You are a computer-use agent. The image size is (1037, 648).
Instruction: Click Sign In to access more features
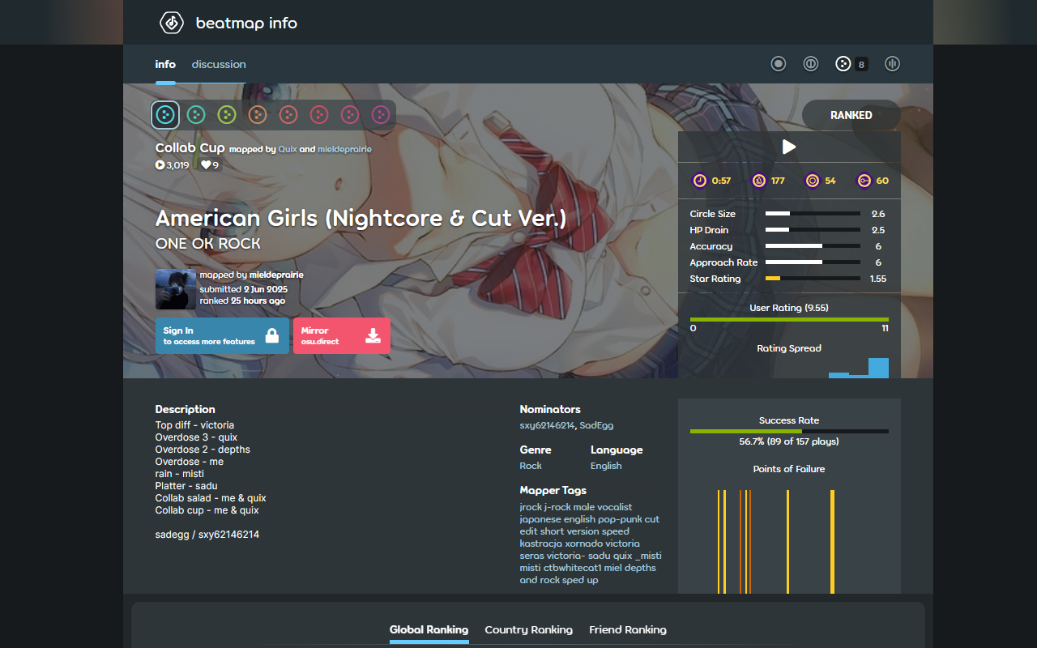pos(222,335)
